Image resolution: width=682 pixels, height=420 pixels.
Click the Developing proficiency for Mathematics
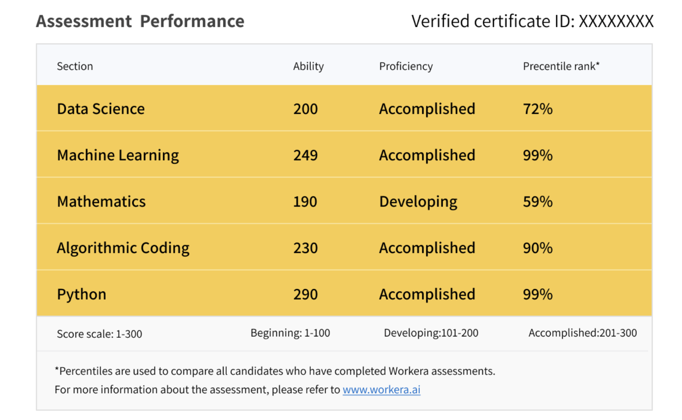tap(418, 202)
